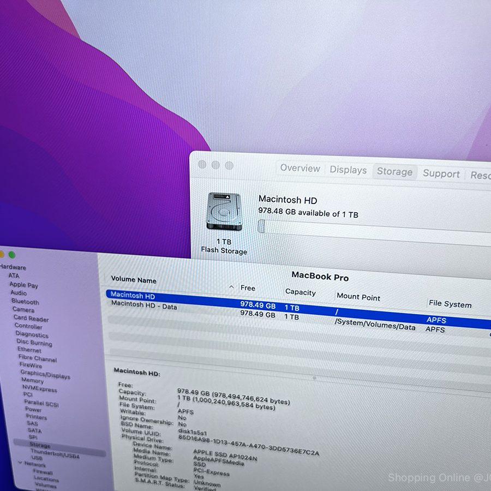Select Firewall under Network
The image size is (491, 491).
coord(43,472)
